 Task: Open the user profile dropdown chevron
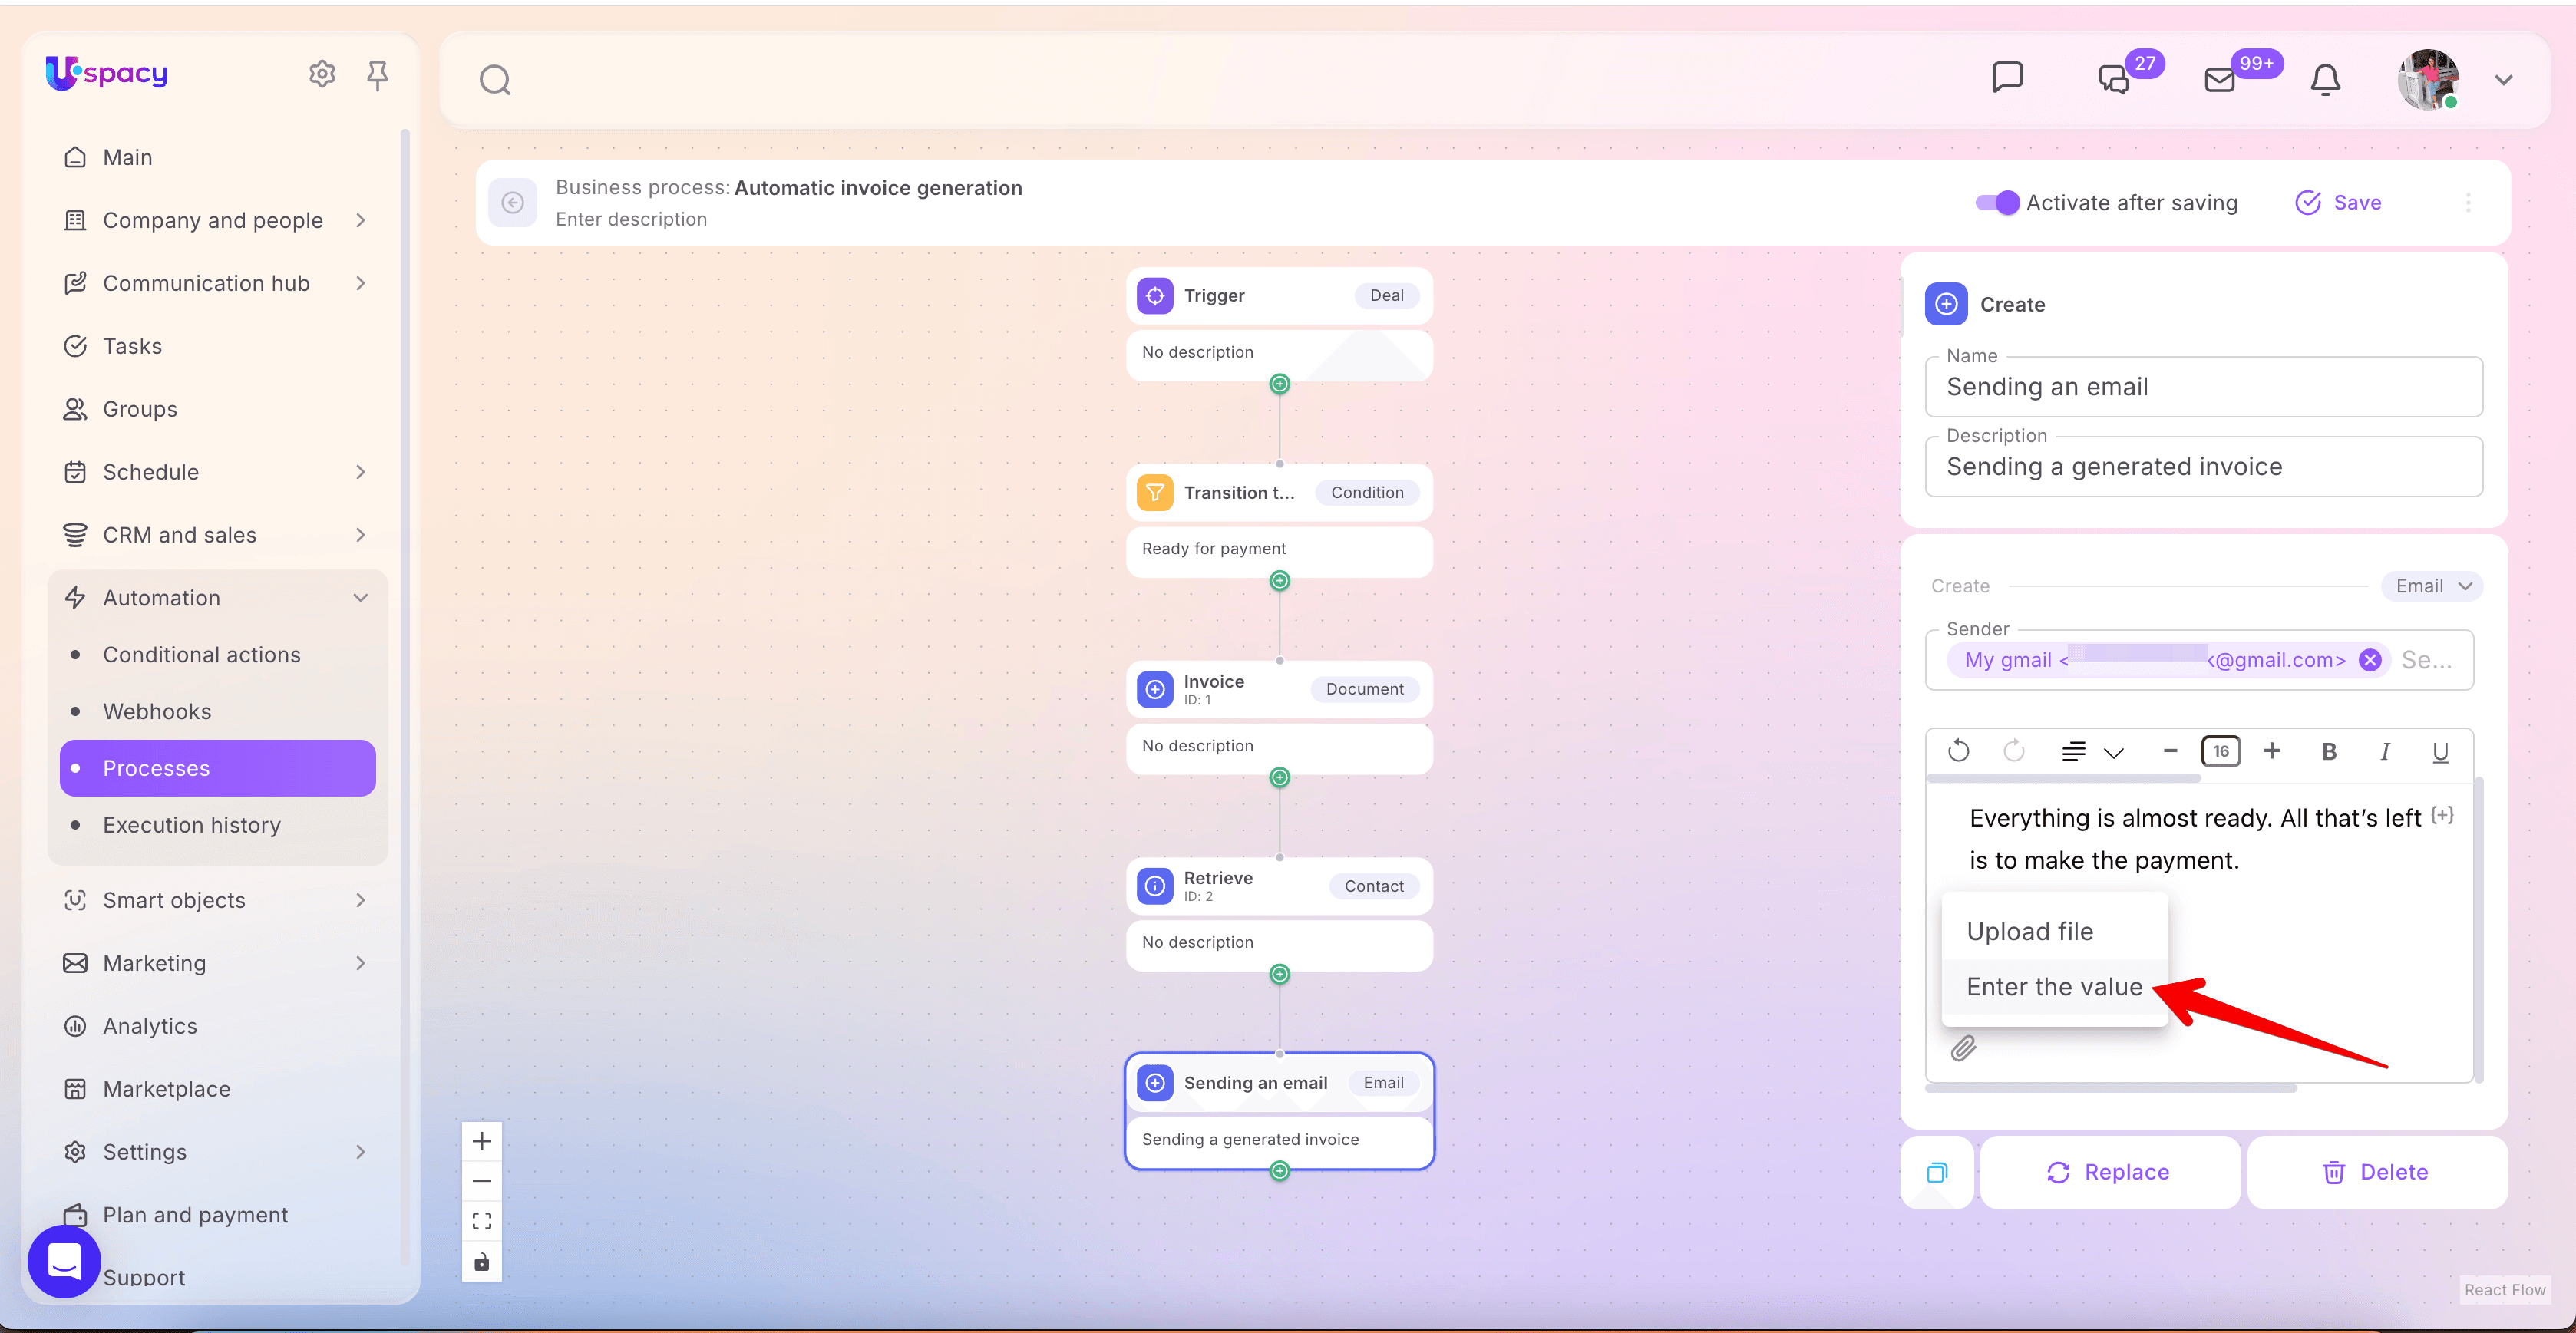(x=2503, y=80)
